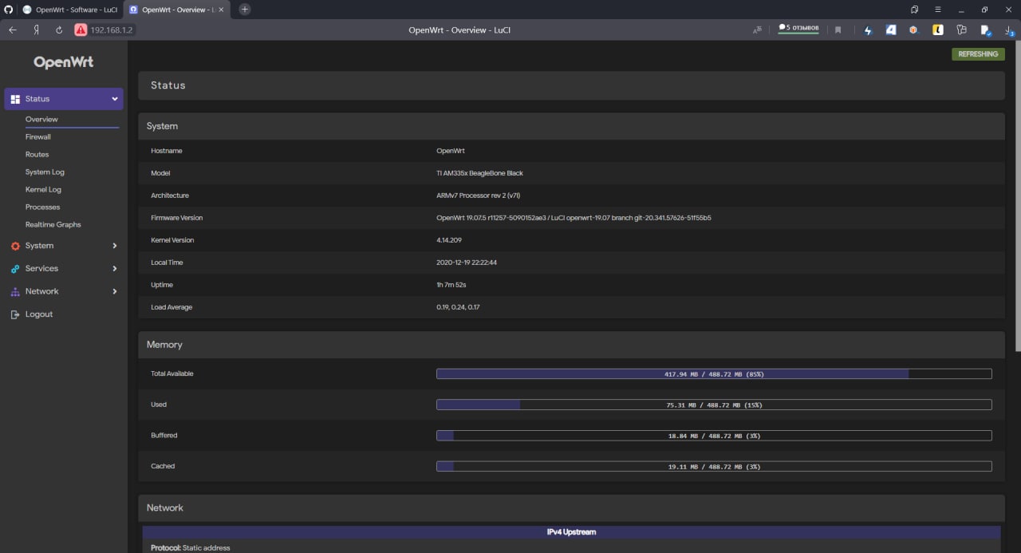Click the Status grid icon in sidebar

pos(15,99)
